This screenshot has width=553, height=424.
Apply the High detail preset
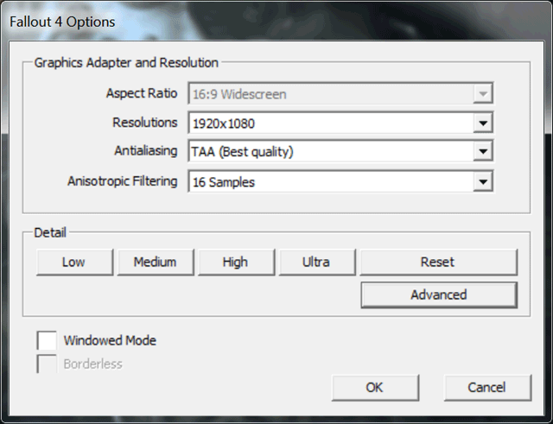pyautogui.click(x=235, y=262)
